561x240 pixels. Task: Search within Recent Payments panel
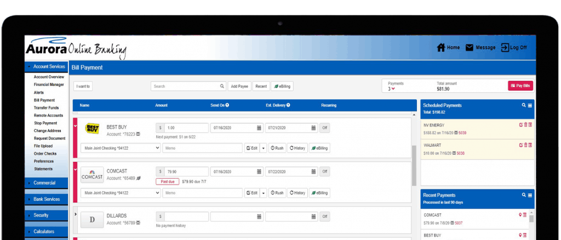click(x=524, y=195)
